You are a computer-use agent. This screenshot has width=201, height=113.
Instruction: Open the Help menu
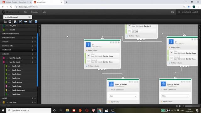click(x=44, y=12)
